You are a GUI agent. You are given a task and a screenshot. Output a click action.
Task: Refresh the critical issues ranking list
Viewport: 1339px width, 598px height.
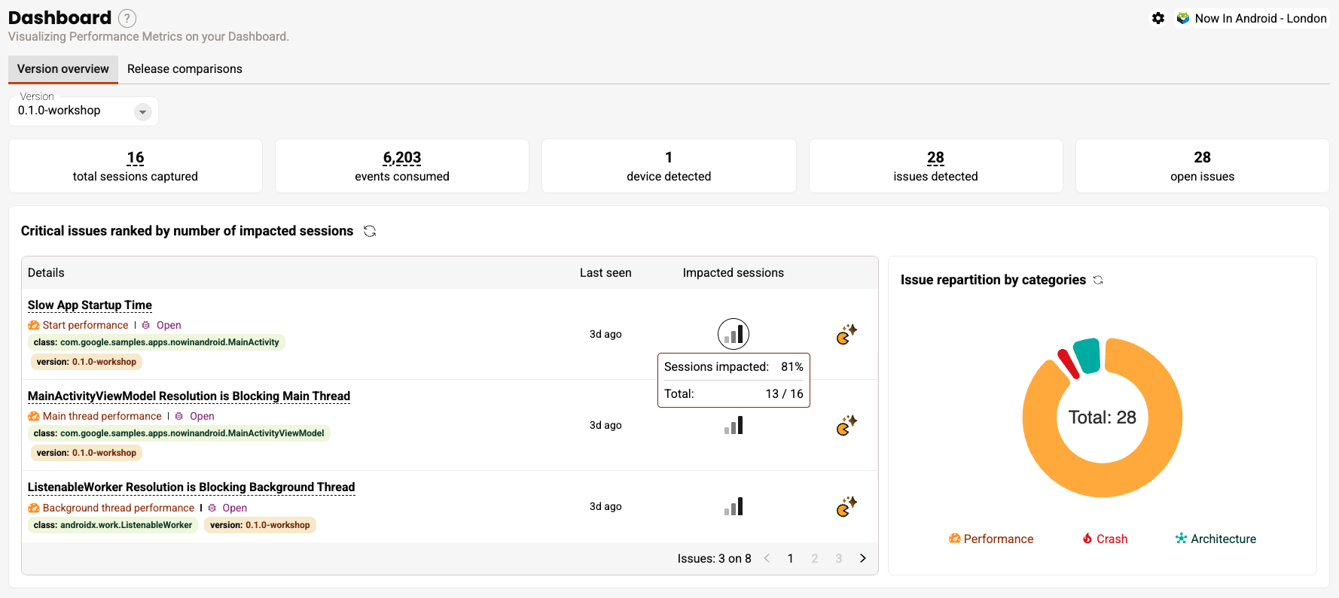click(370, 231)
